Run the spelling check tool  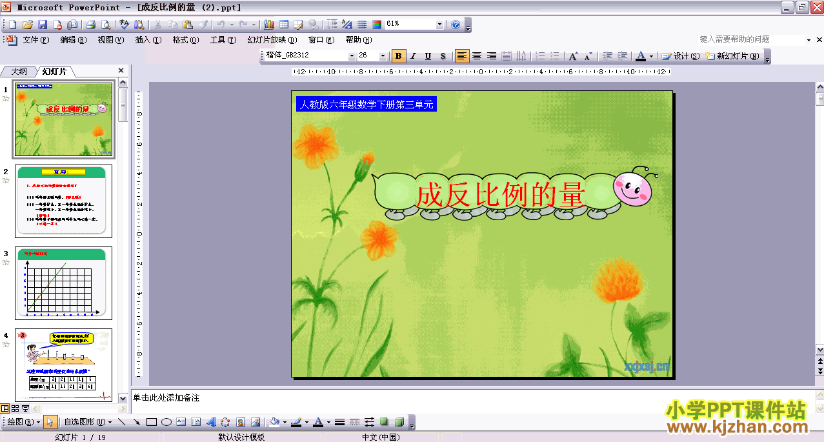(x=125, y=25)
